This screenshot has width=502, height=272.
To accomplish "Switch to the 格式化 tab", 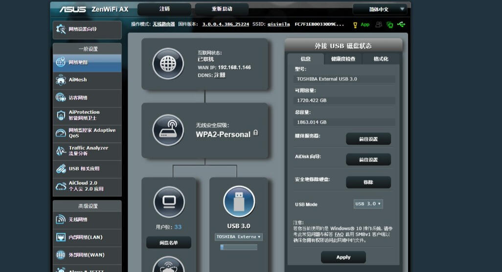I will coord(381,59).
